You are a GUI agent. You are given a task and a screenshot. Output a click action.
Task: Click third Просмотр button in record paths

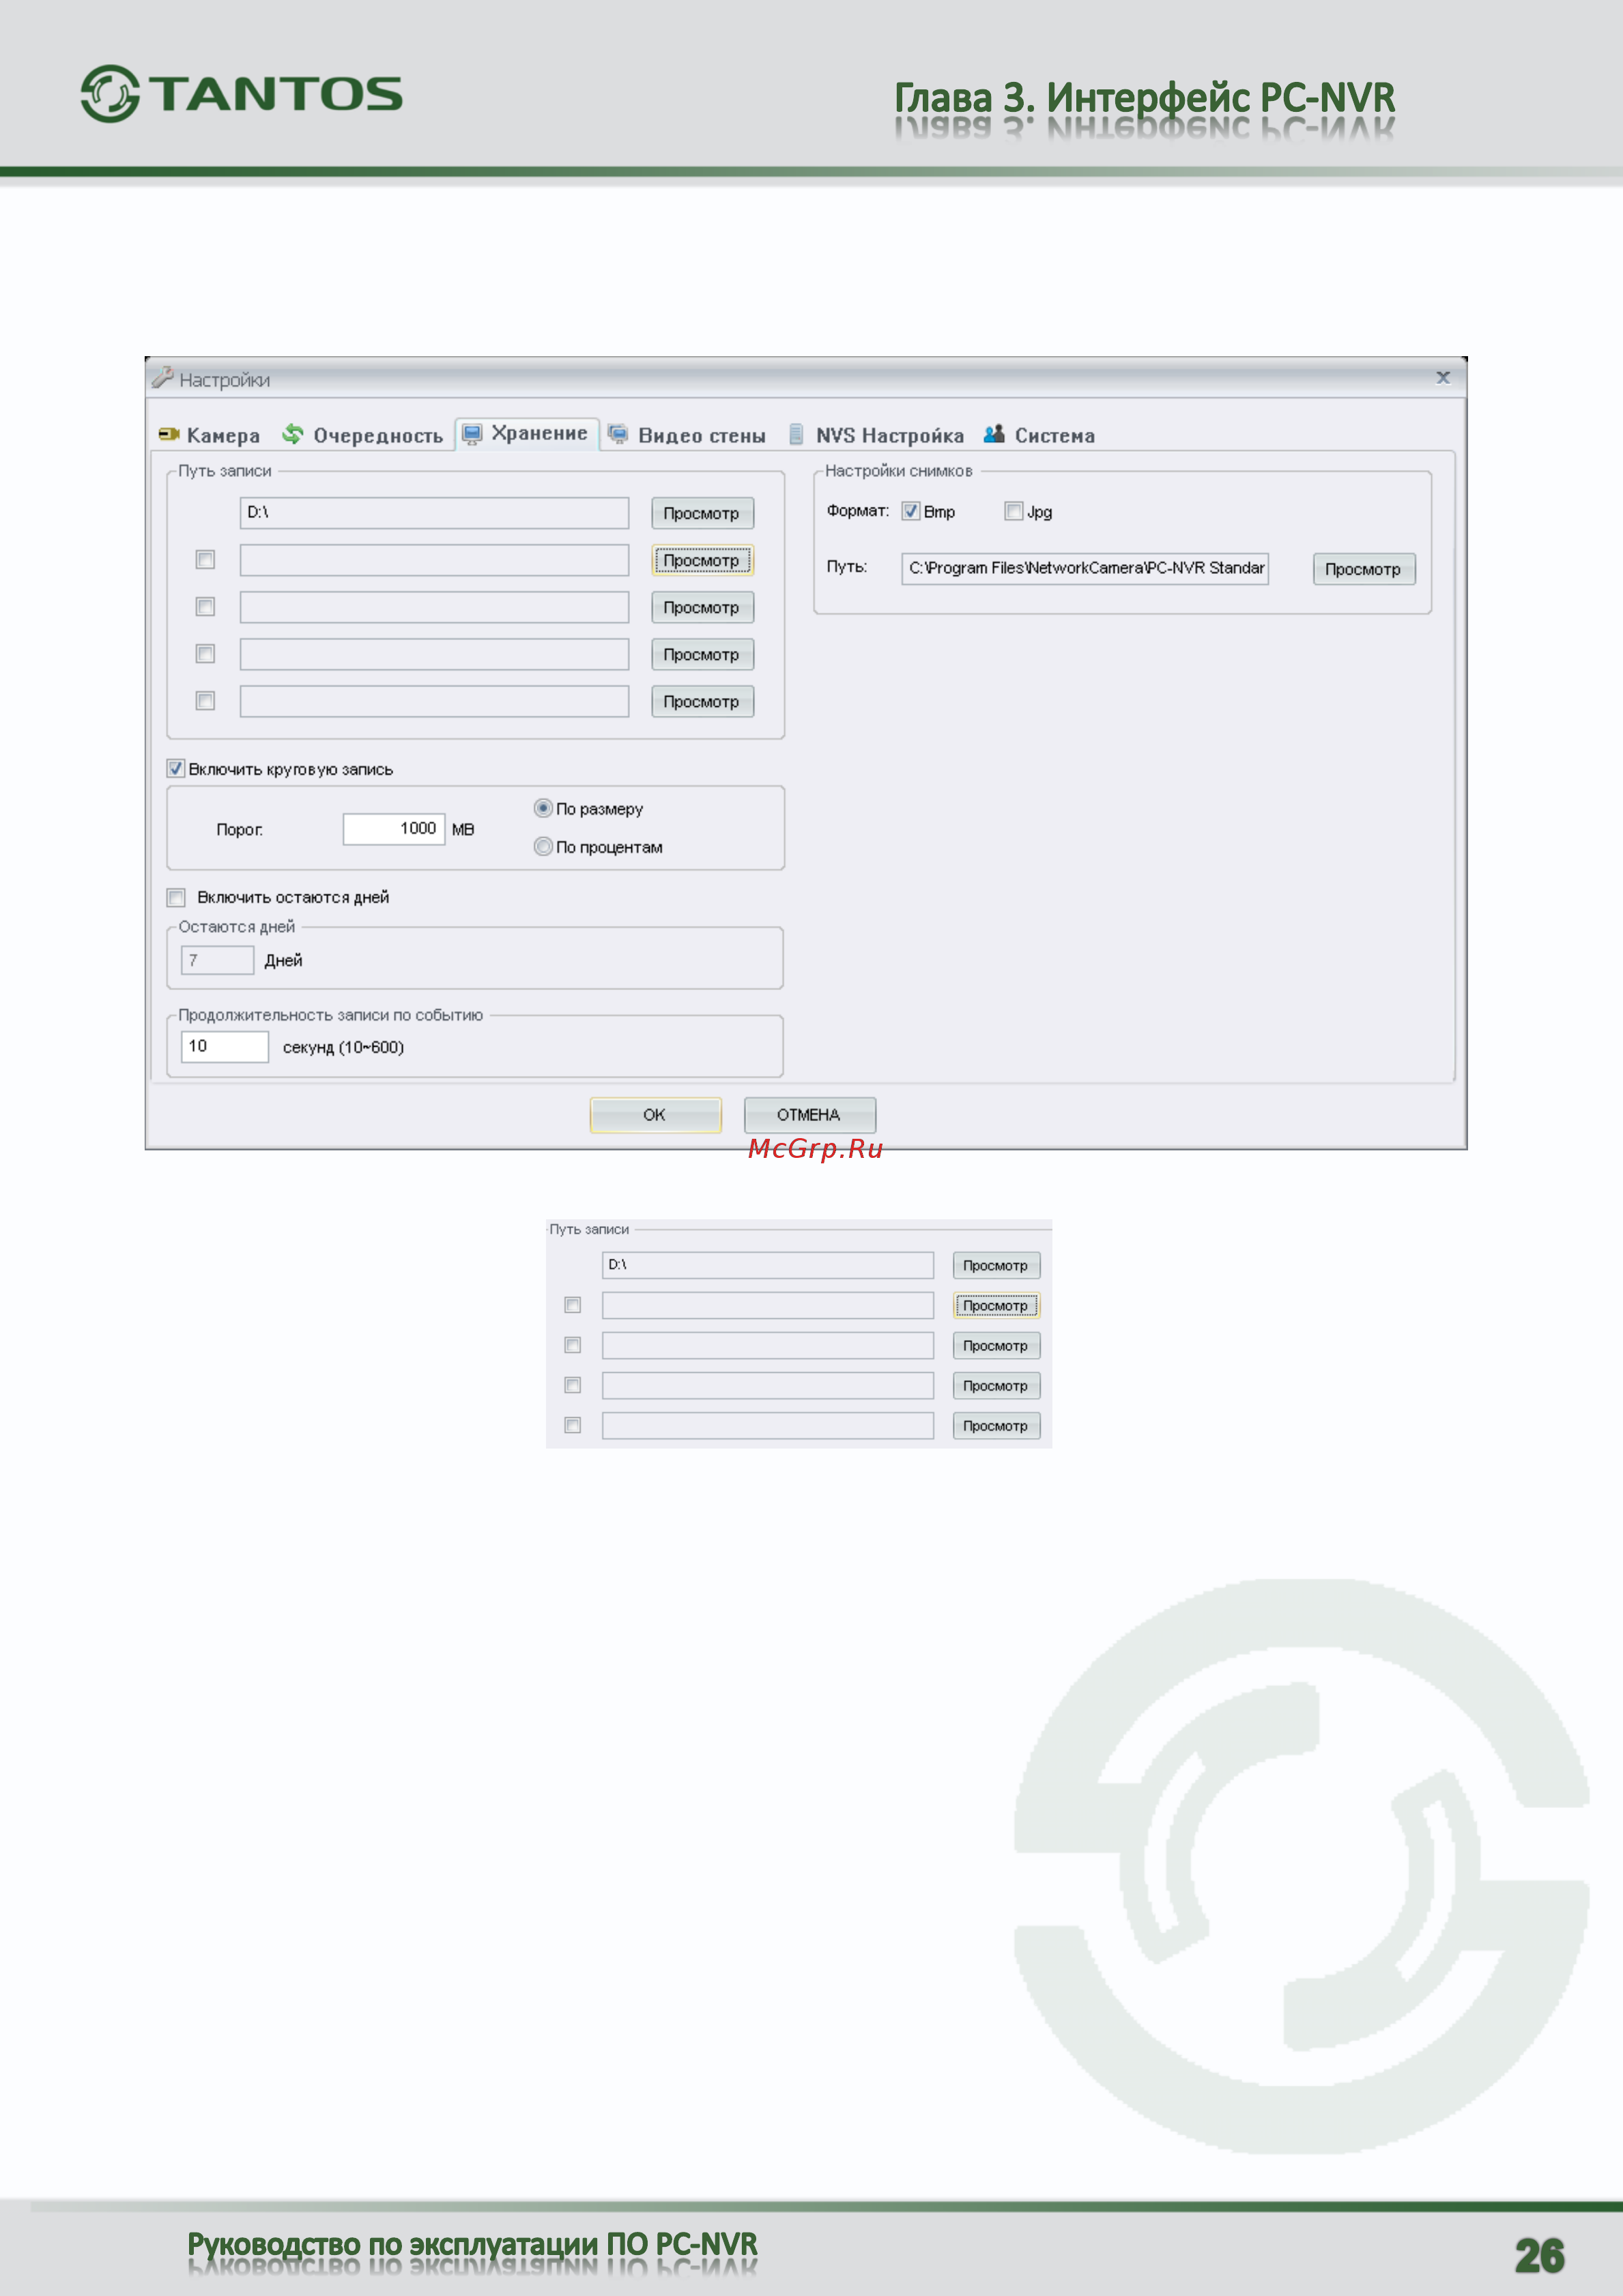coord(702,607)
